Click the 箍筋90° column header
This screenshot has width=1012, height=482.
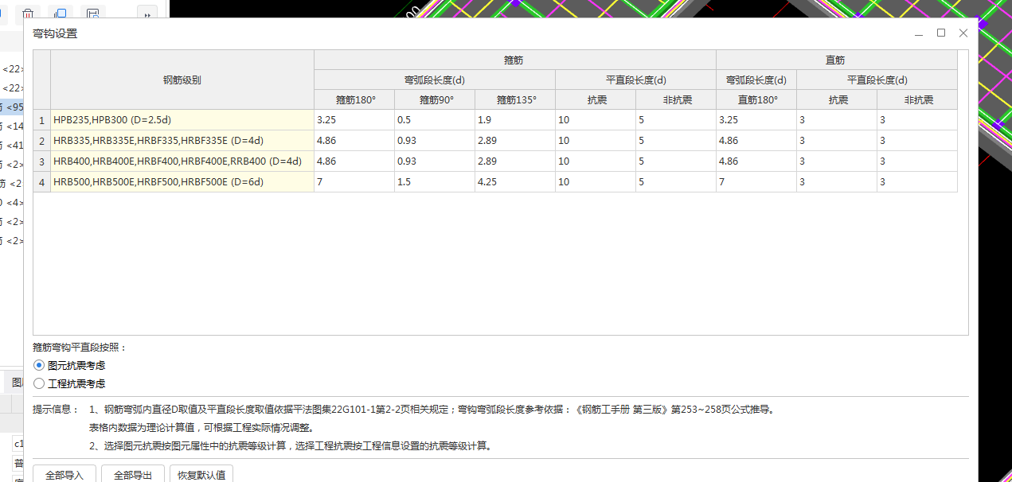tap(435, 100)
